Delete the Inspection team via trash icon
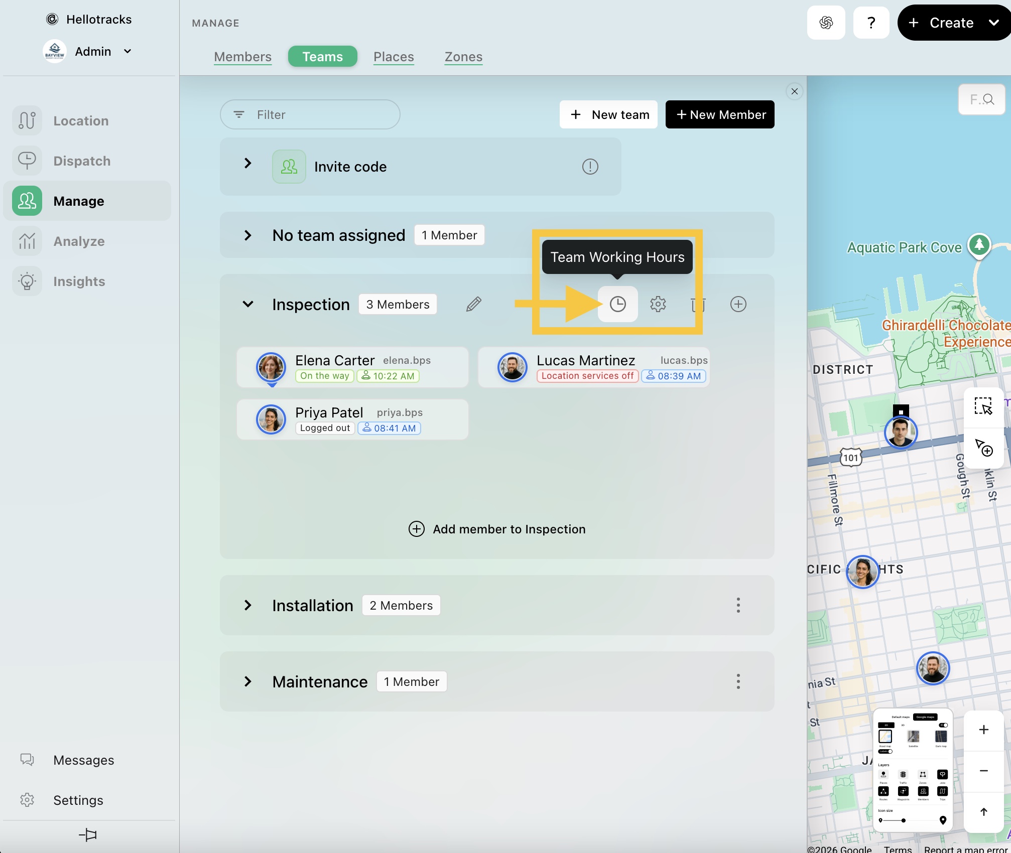This screenshot has height=853, width=1011. click(697, 304)
